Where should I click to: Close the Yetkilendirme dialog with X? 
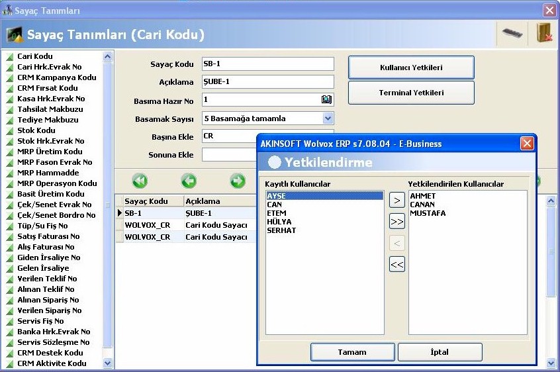527,144
